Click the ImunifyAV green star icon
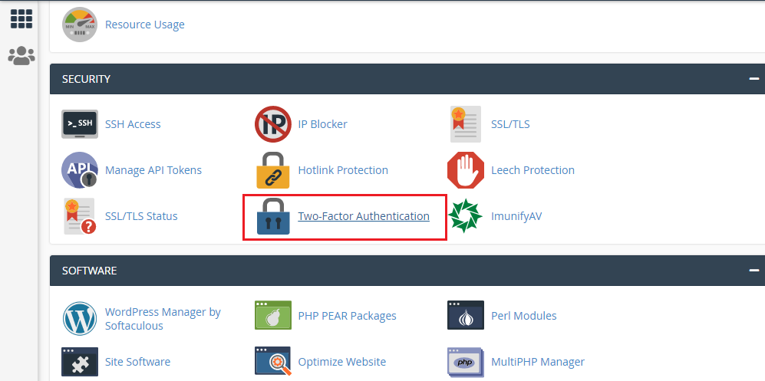 [x=466, y=216]
